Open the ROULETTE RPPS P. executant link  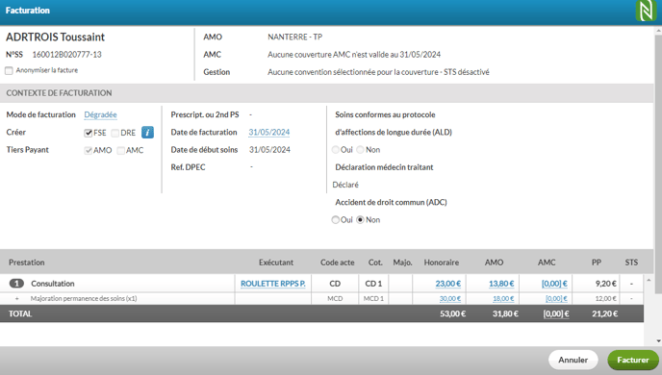tap(272, 284)
